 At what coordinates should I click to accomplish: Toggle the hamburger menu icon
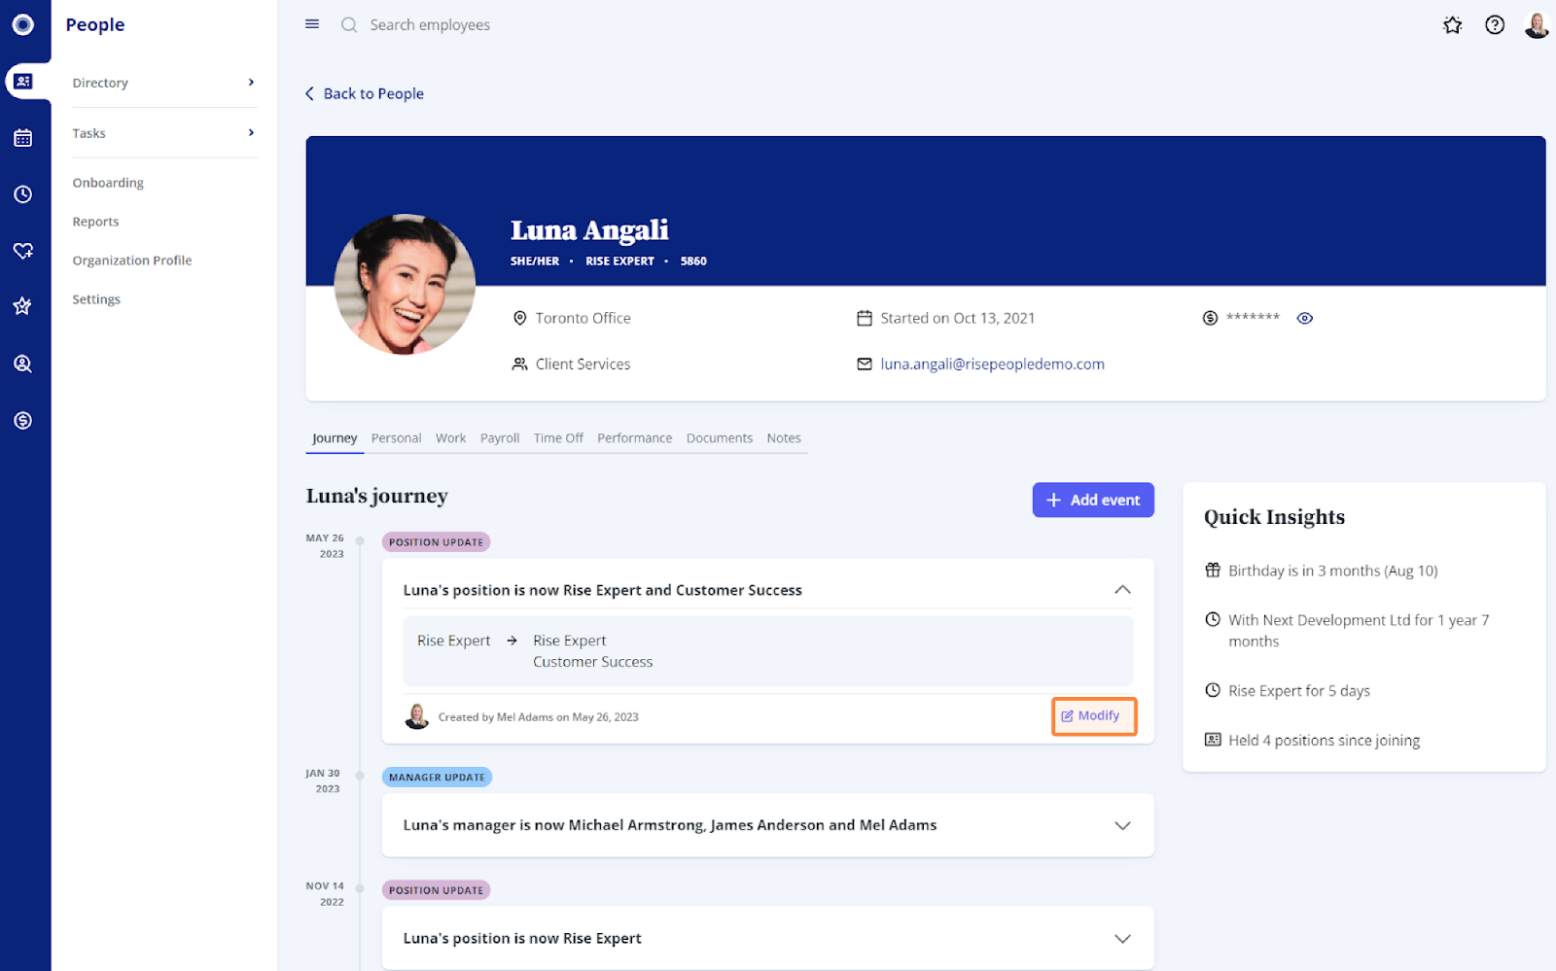pos(312,24)
